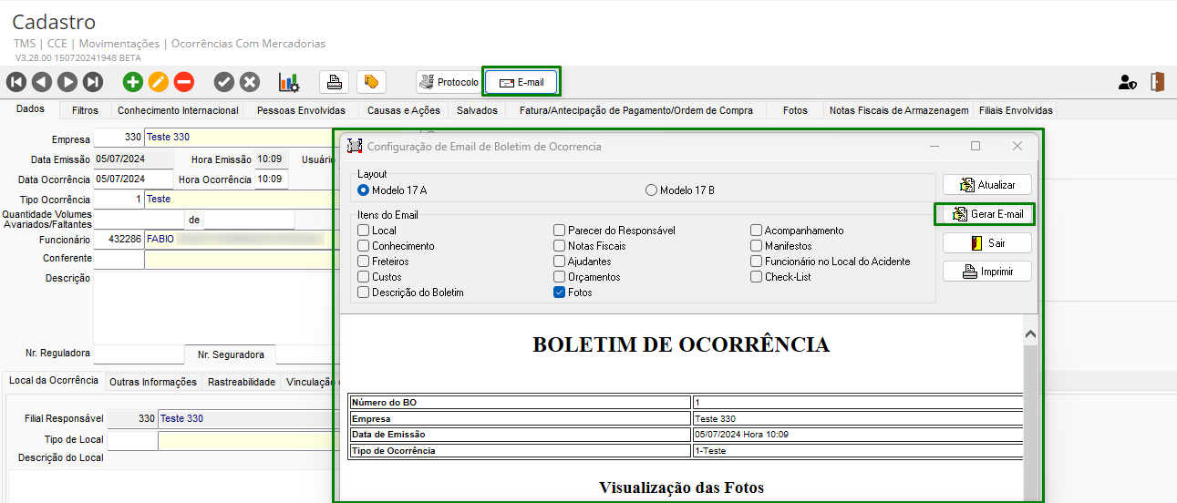Go to previous record arrow icon
The image size is (1177, 503).
pos(42,82)
